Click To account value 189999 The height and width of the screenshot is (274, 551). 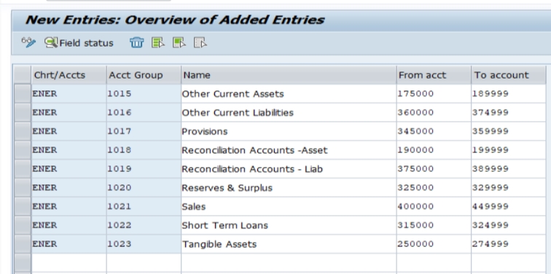509,94
